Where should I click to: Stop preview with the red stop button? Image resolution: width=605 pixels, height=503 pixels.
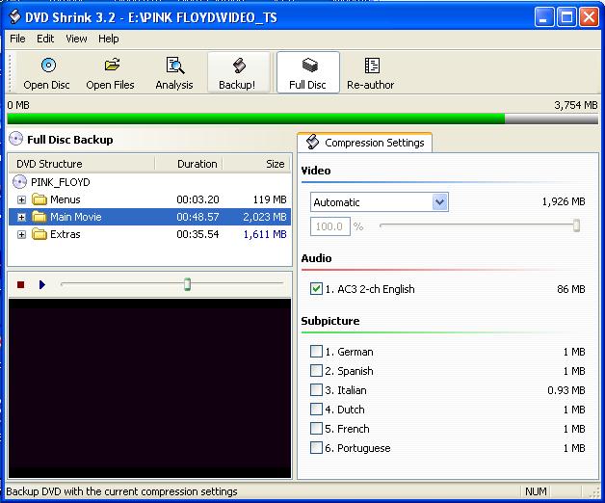pos(21,284)
